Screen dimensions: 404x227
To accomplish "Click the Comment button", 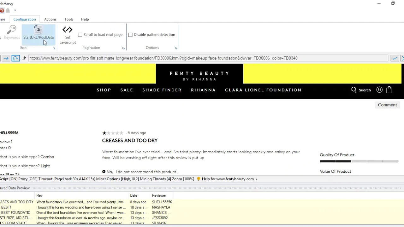I will point(387,105).
